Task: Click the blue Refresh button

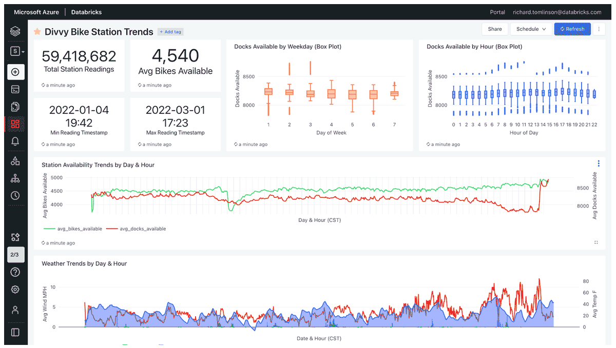Action: click(x=572, y=29)
